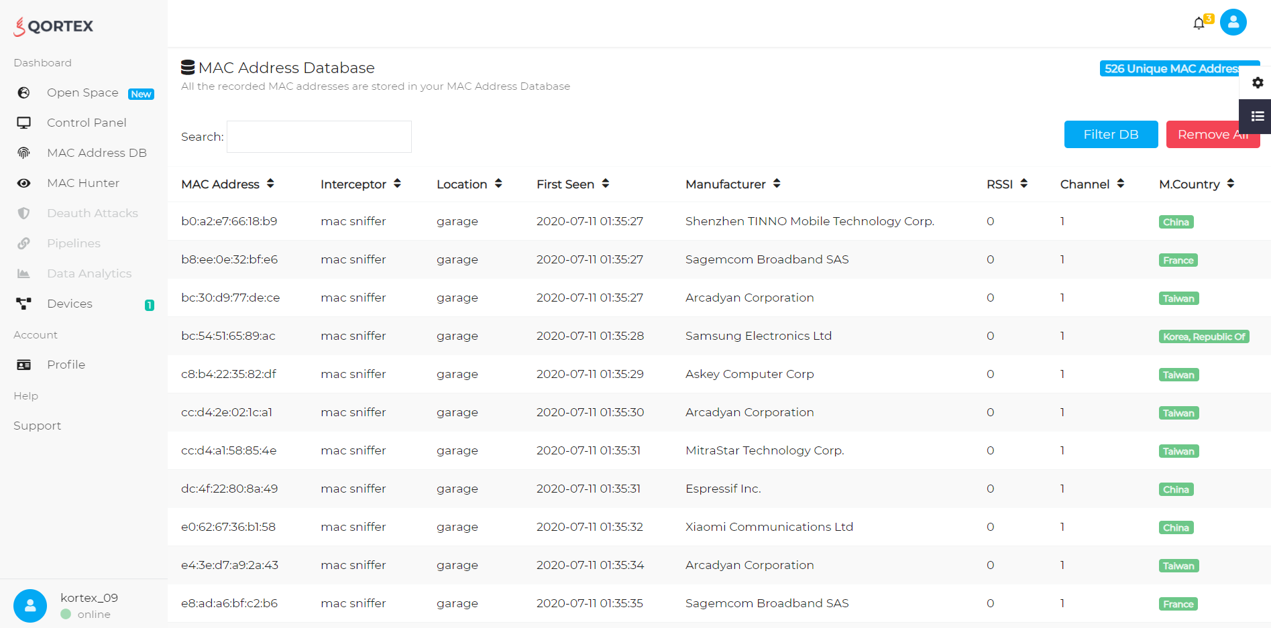1271x628 pixels.
Task: Sort by RSSI column arrows
Action: pos(1024,184)
